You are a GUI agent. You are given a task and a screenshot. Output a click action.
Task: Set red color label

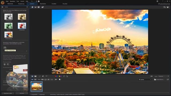56,76
